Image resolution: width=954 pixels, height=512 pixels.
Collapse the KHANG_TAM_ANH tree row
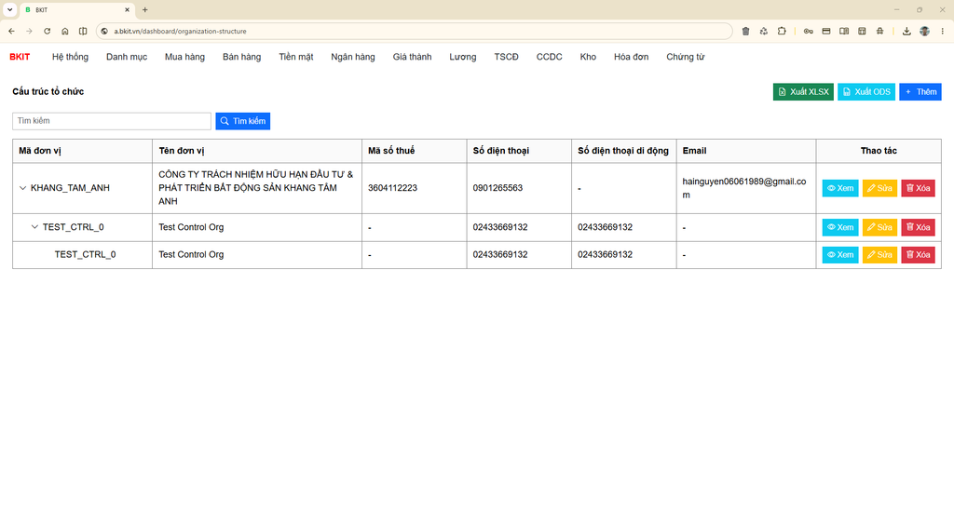click(22, 188)
